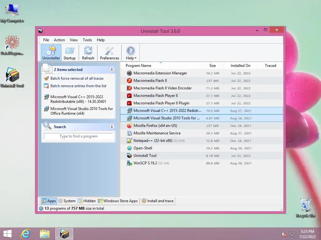321x240 pixels.
Task: Click 'Batch force removal of all traces'
Action: coord(77,78)
